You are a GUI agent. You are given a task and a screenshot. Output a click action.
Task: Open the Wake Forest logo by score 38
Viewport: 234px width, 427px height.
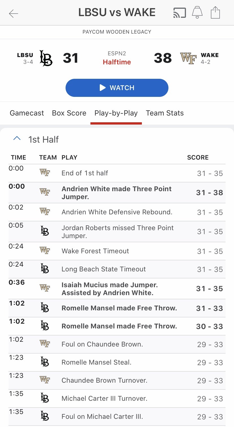point(188,58)
